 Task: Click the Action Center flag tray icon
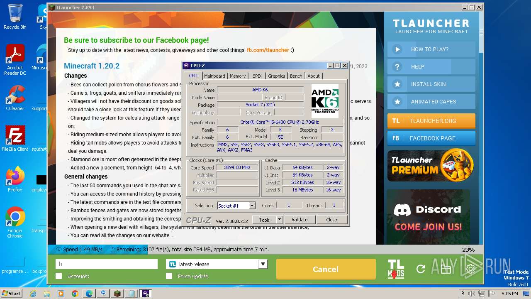pos(492,294)
